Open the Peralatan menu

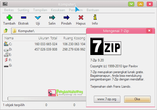[76, 10]
